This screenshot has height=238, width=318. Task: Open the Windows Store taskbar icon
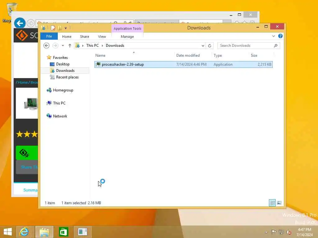[x=63, y=232]
